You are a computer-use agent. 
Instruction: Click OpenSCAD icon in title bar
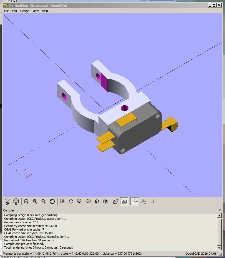pos(6,6)
